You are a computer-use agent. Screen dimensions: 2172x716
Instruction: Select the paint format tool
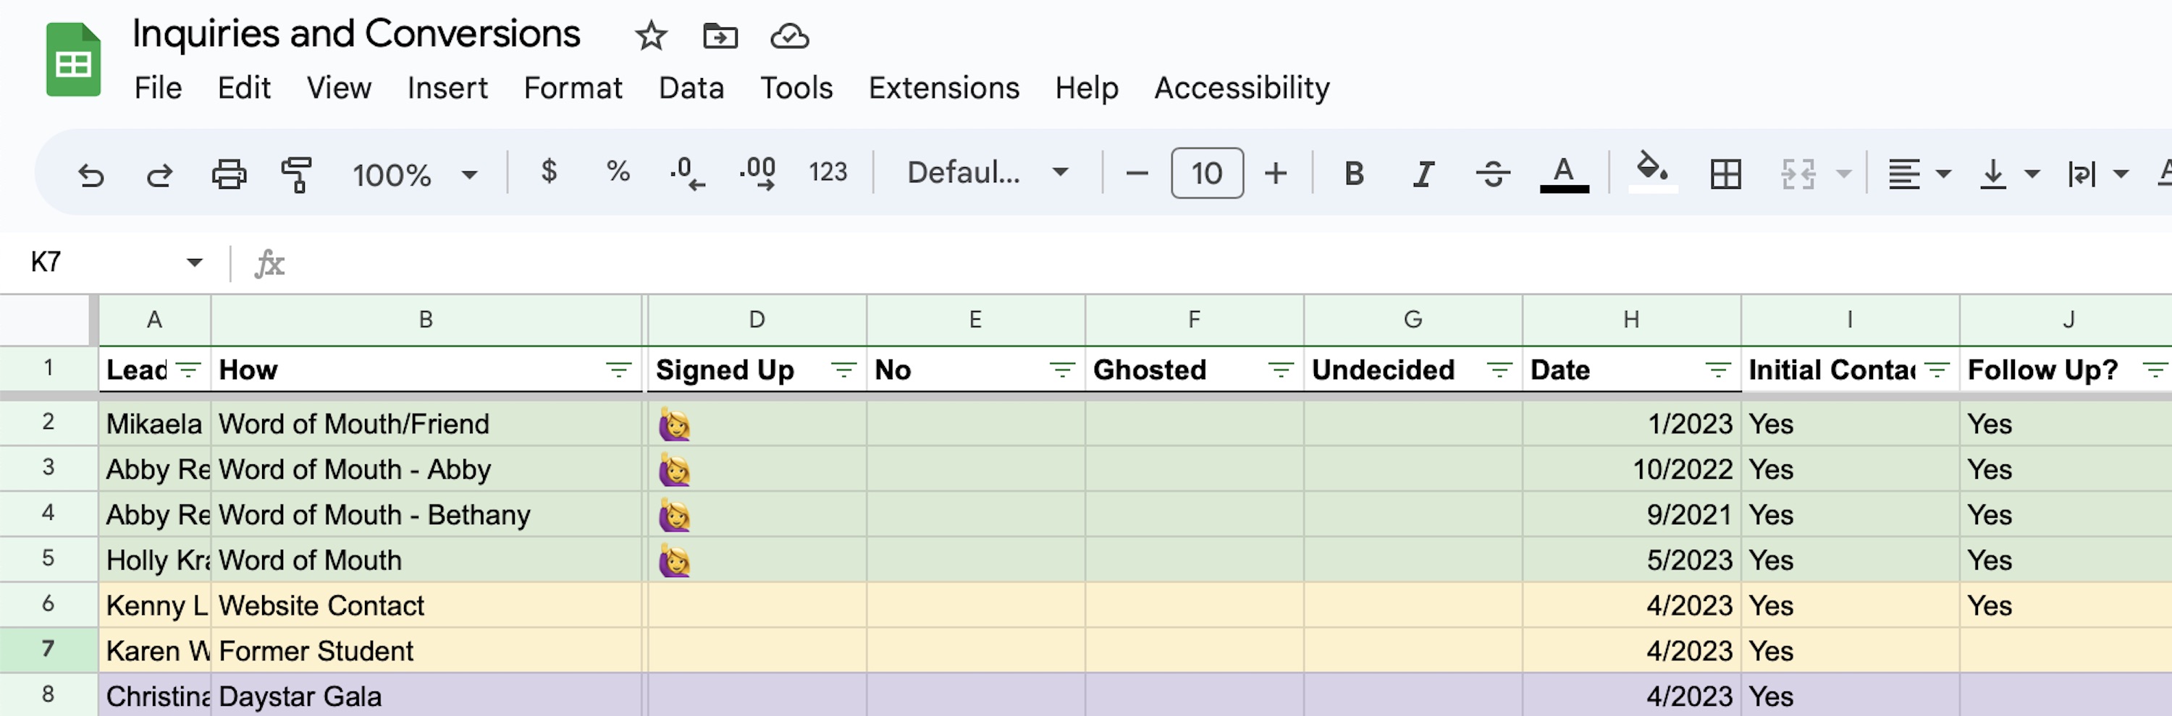[296, 174]
